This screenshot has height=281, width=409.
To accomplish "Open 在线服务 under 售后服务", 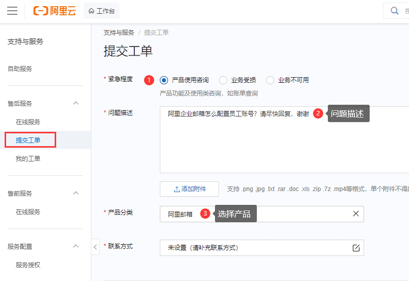I will 28,122.
